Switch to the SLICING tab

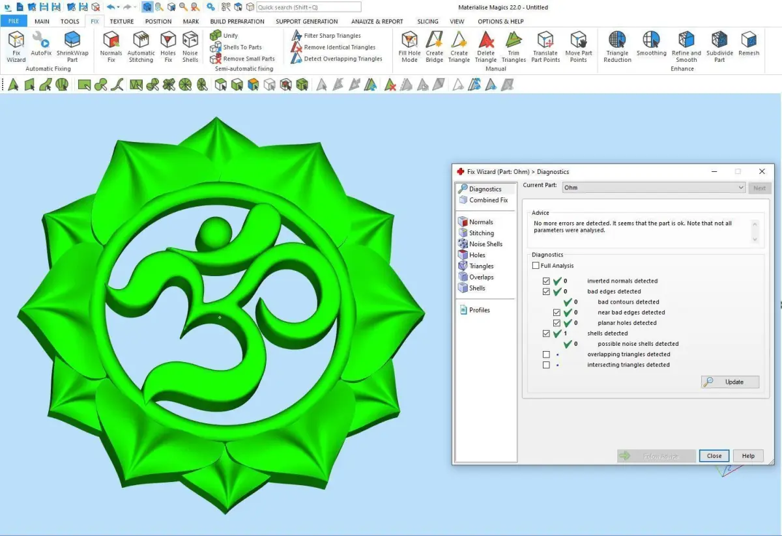[x=427, y=21]
